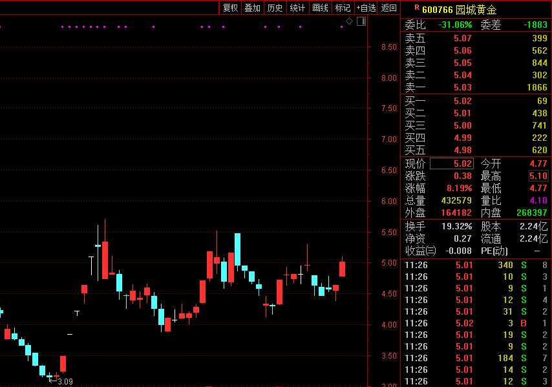Add stock via +自选 button
552x387 pixels.
click(366, 8)
